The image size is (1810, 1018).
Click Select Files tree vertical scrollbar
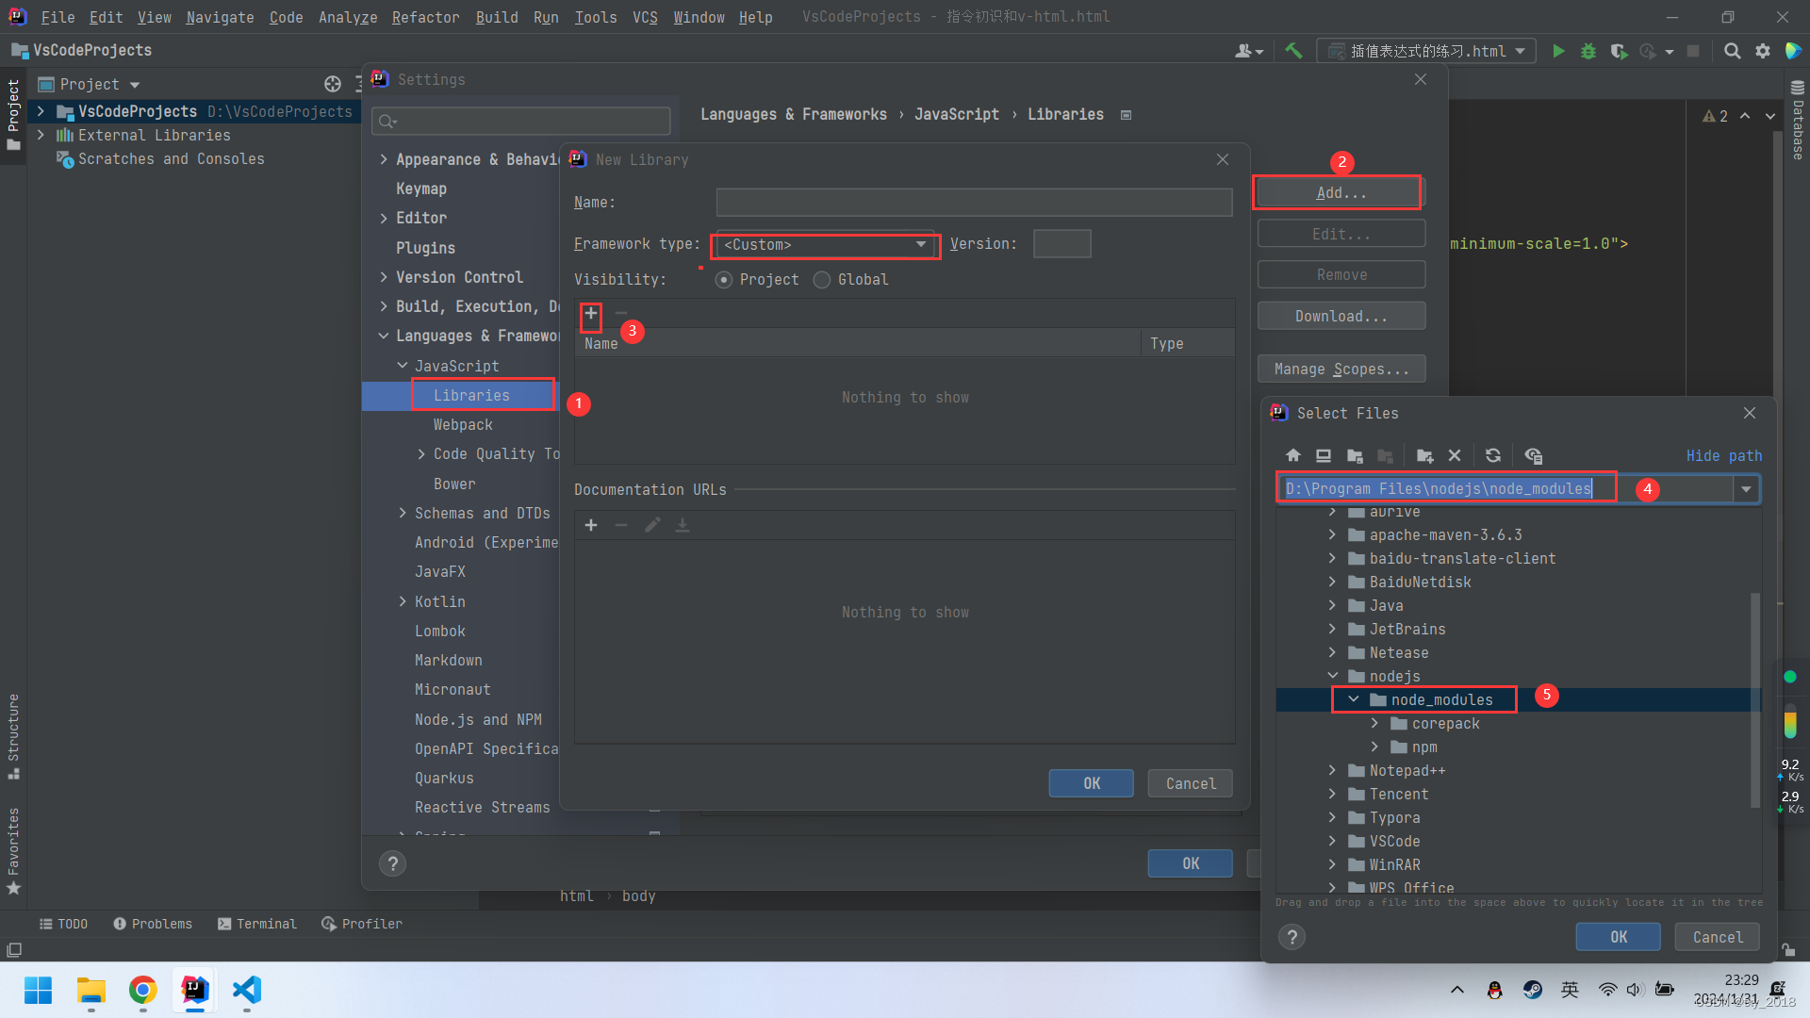[1754, 699]
